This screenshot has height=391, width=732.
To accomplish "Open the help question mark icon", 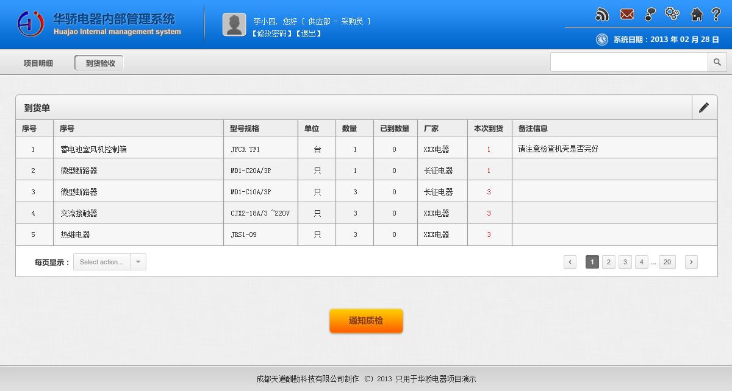I will click(716, 15).
